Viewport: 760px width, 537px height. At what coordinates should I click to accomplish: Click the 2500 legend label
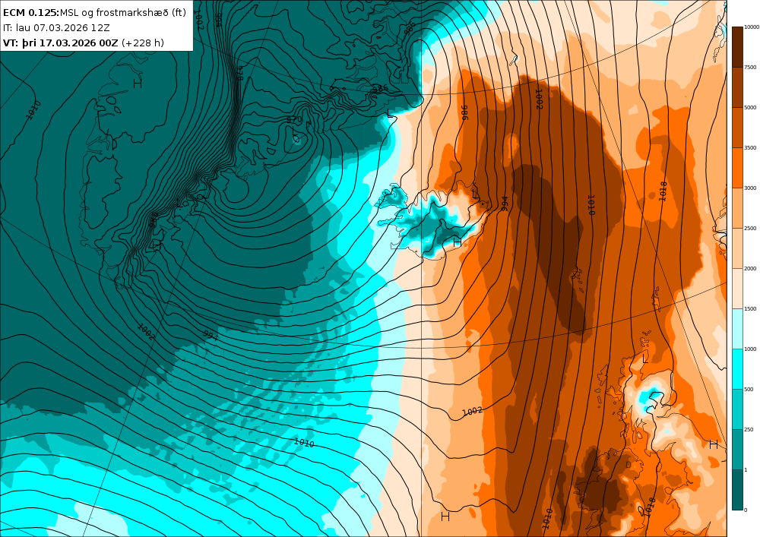pos(750,228)
